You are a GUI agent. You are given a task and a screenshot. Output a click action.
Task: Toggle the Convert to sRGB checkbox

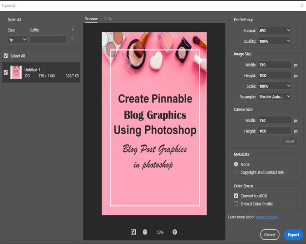tap(236, 196)
